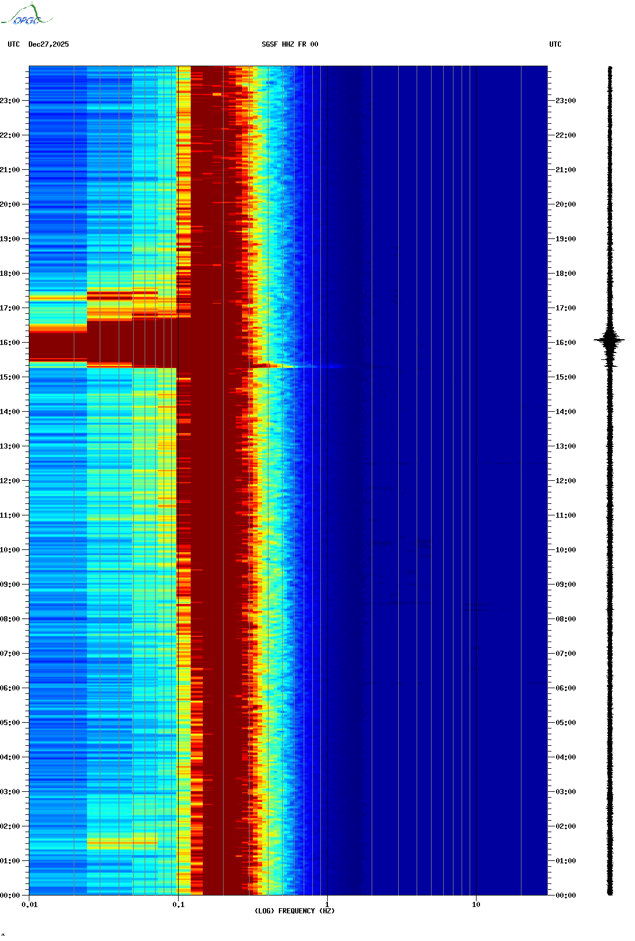Select the 0.1 frequency axis tick label
This screenshot has height=941, width=635.
pyautogui.click(x=178, y=905)
